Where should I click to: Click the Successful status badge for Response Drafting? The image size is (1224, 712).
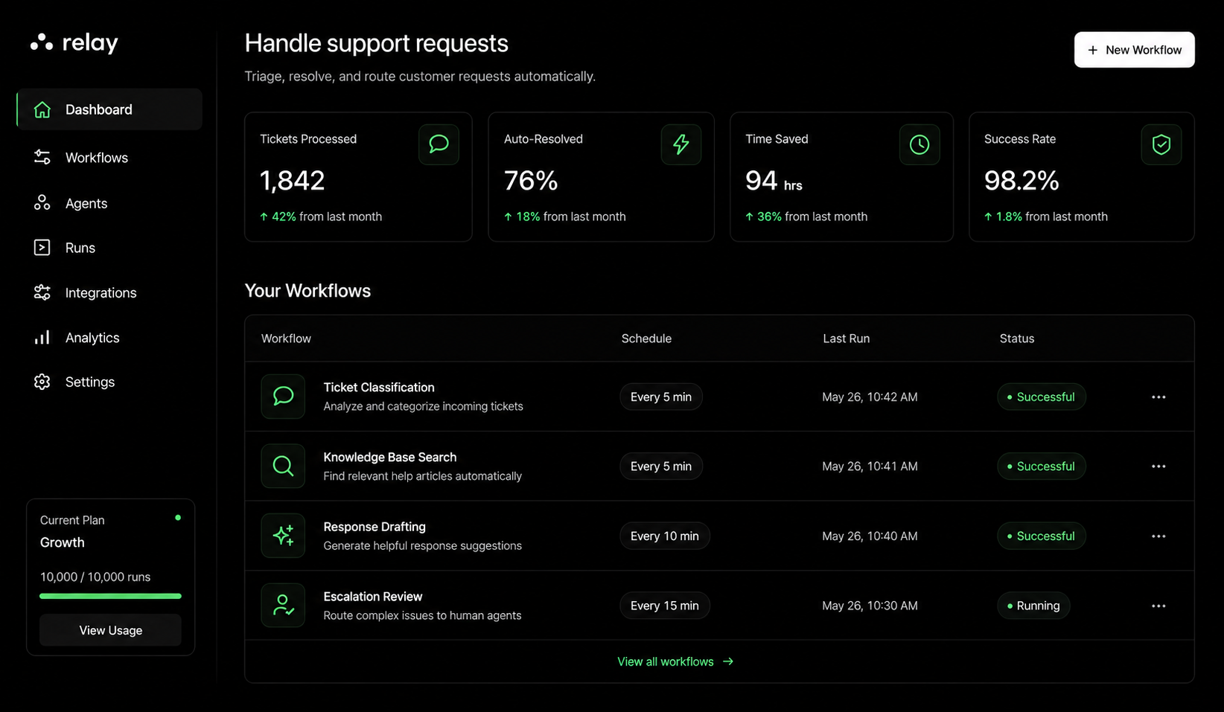(1041, 536)
